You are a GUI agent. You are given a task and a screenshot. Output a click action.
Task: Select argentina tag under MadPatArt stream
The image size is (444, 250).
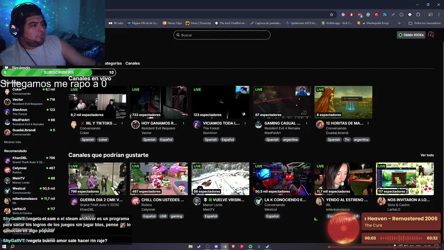[x=290, y=140]
